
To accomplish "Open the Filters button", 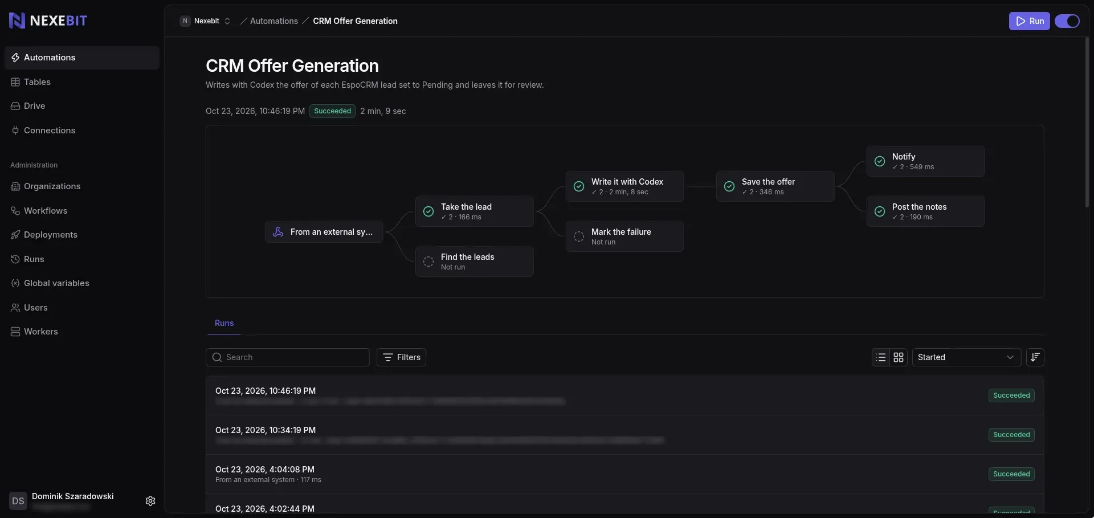I will pyautogui.click(x=401, y=357).
